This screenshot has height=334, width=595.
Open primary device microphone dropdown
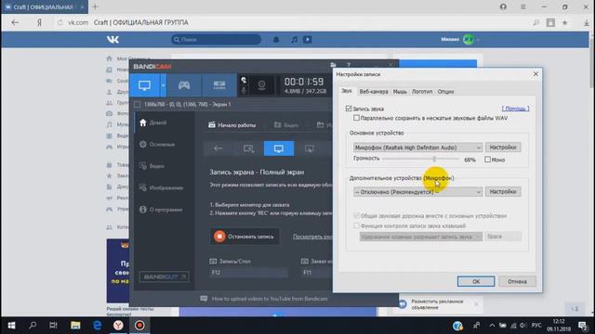(x=417, y=148)
